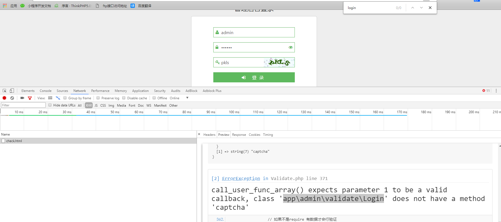501x222 pixels.
Task: Switch to the Console tab
Action: click(45, 91)
